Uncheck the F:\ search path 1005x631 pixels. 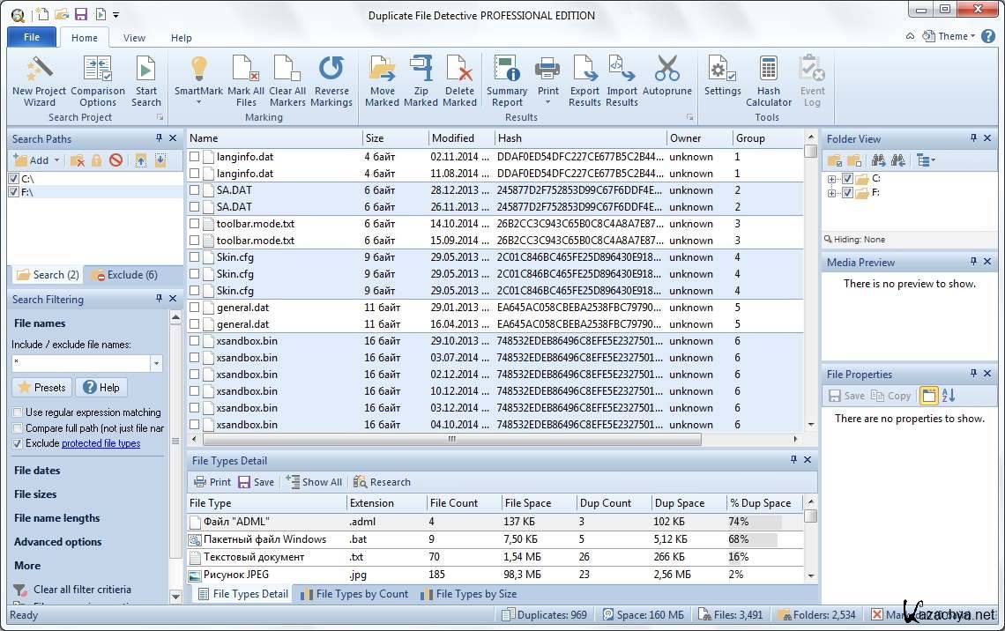point(13,192)
